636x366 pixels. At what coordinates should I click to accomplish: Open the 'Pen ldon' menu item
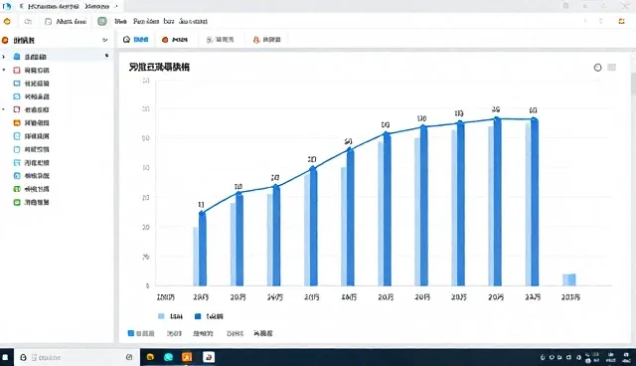click(x=146, y=21)
